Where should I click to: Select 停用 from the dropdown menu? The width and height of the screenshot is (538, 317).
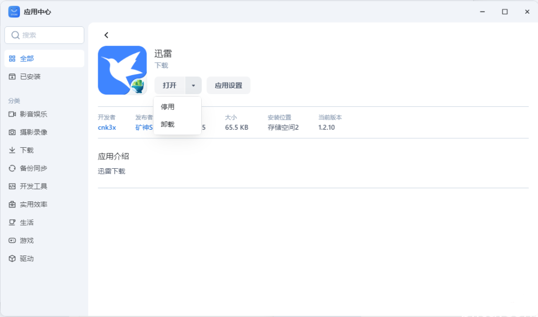click(x=168, y=107)
